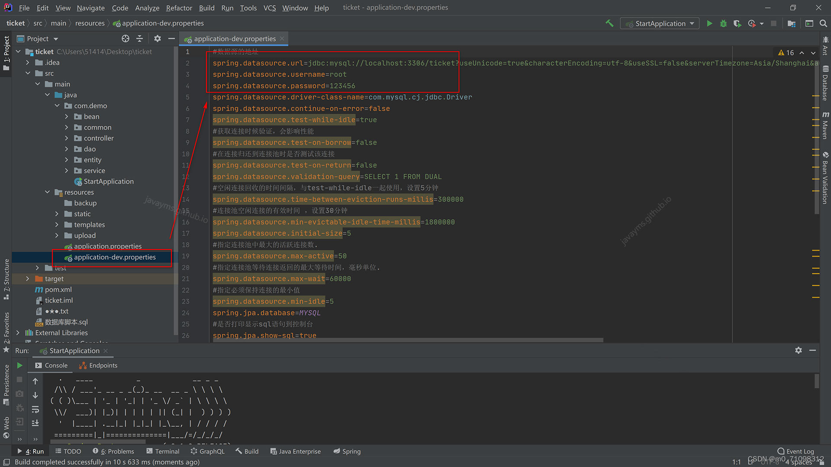Switch to the Endpoints tab
Screen dimensions: 831x467
[x=98, y=365]
